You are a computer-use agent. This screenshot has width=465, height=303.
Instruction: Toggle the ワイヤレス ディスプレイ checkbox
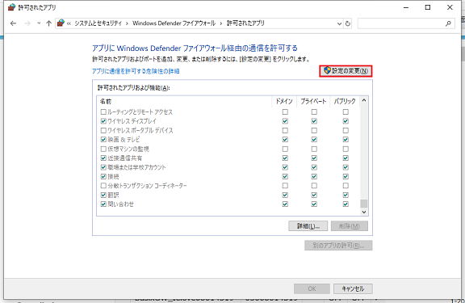point(103,121)
